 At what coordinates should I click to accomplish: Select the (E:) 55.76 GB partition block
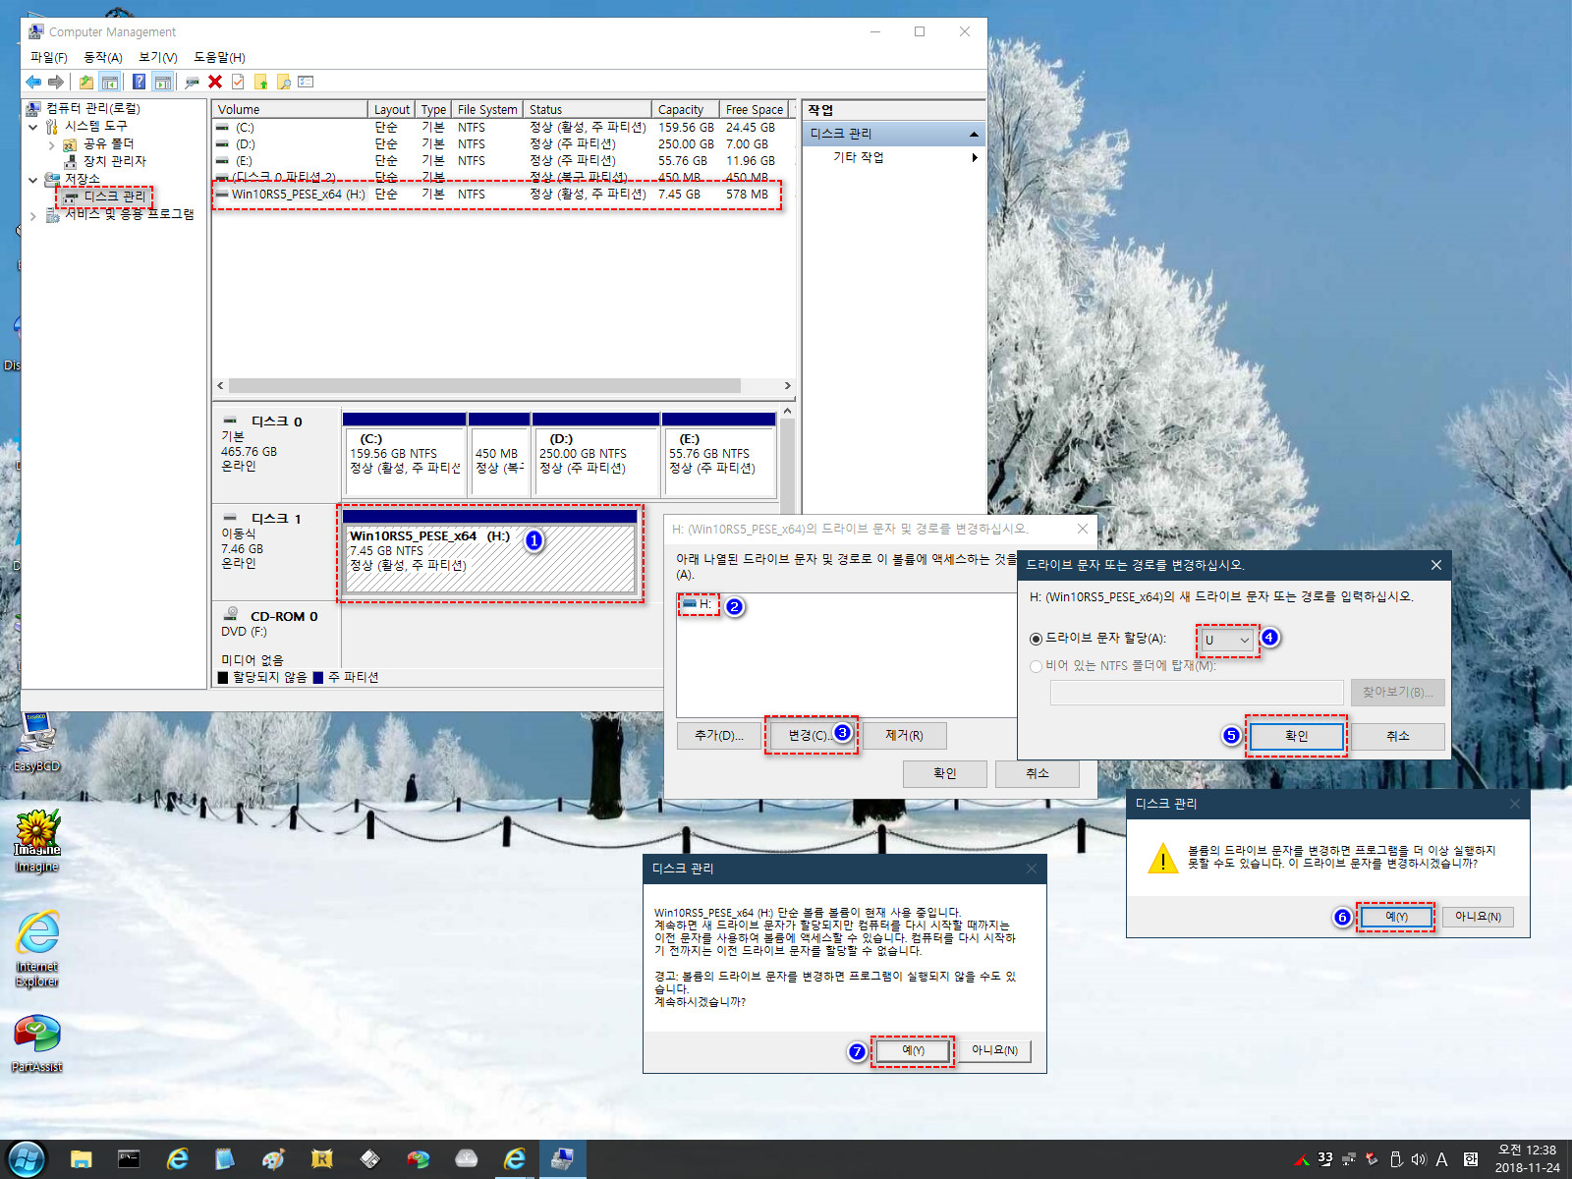(719, 455)
